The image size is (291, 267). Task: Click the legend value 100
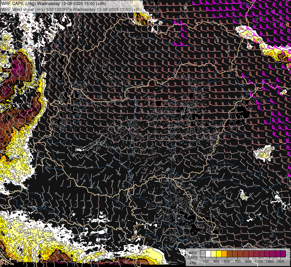tap(205, 261)
